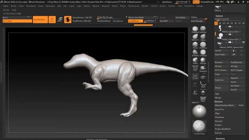The width and height of the screenshot is (249, 140).
Task: Click the Draw gizmo button
Action: click(52, 19)
